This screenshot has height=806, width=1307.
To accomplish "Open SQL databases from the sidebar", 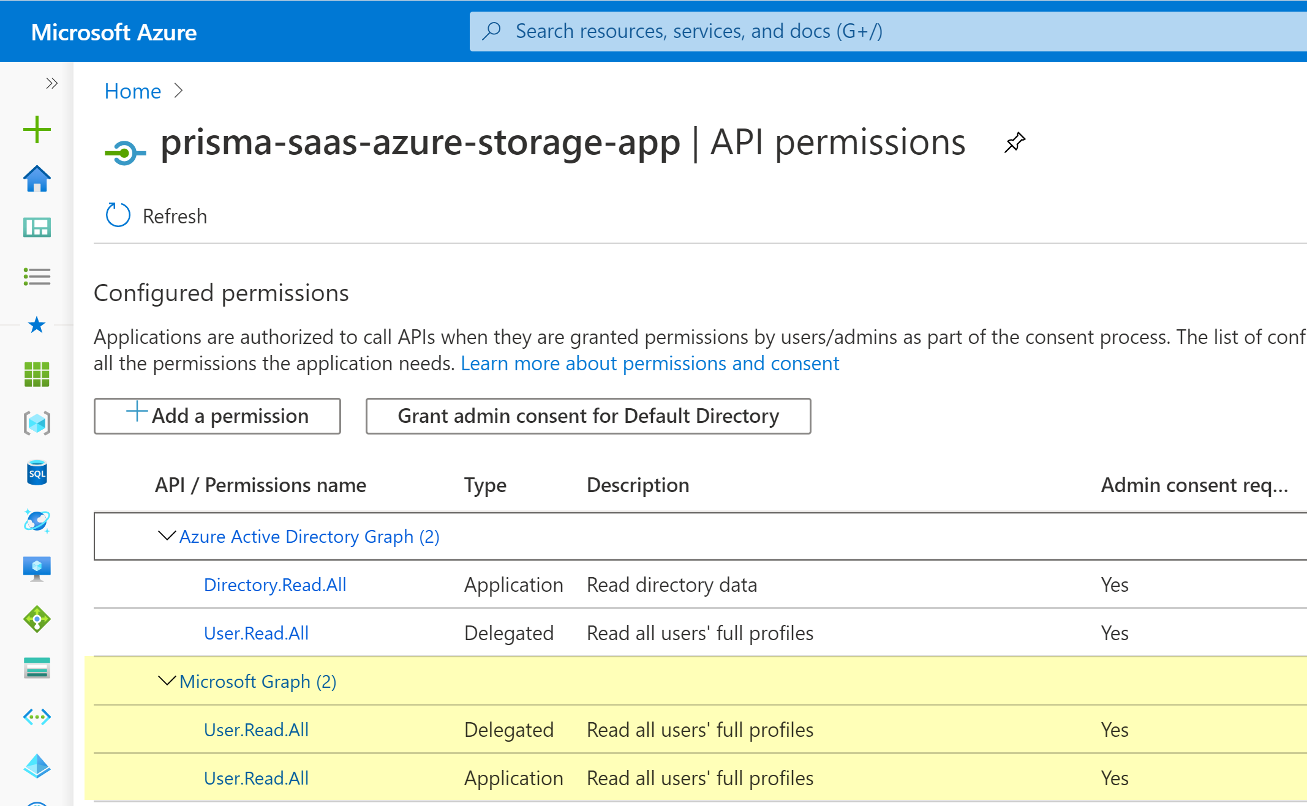I will (x=37, y=473).
